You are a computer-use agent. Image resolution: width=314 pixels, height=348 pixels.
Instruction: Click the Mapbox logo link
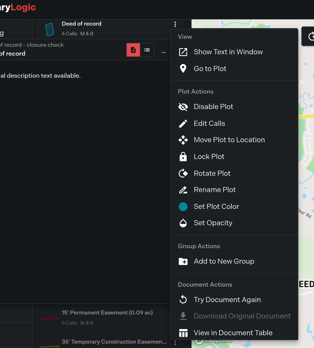click(213, 341)
